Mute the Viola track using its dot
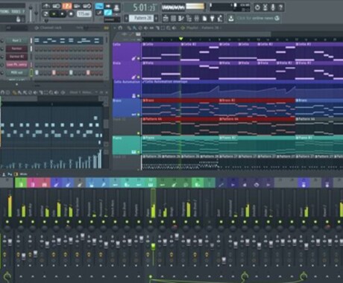343x283 pixels. pyautogui.click(x=139, y=77)
